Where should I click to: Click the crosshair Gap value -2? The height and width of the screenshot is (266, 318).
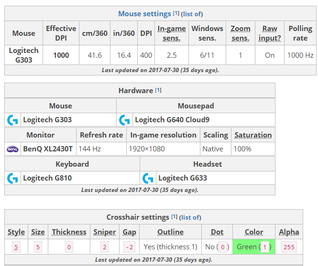click(129, 247)
